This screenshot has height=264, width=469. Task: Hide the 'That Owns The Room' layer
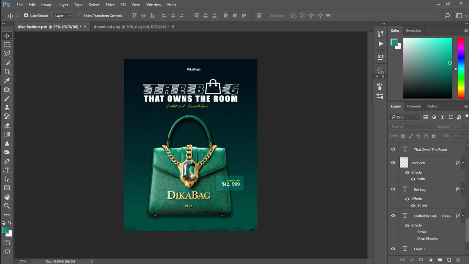click(393, 149)
